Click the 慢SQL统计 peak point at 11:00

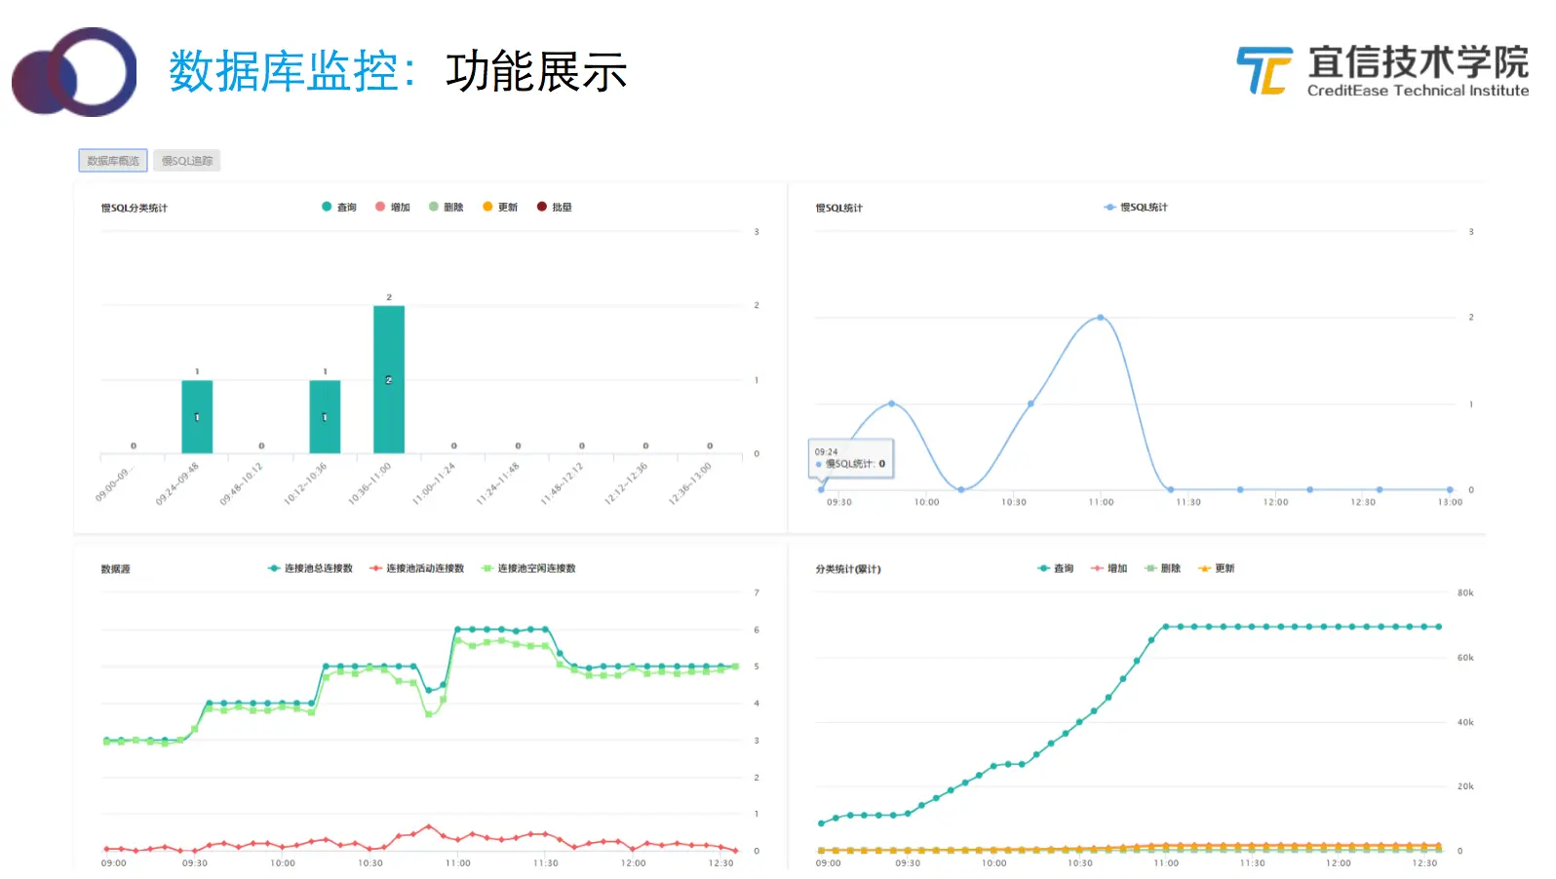point(1101,318)
